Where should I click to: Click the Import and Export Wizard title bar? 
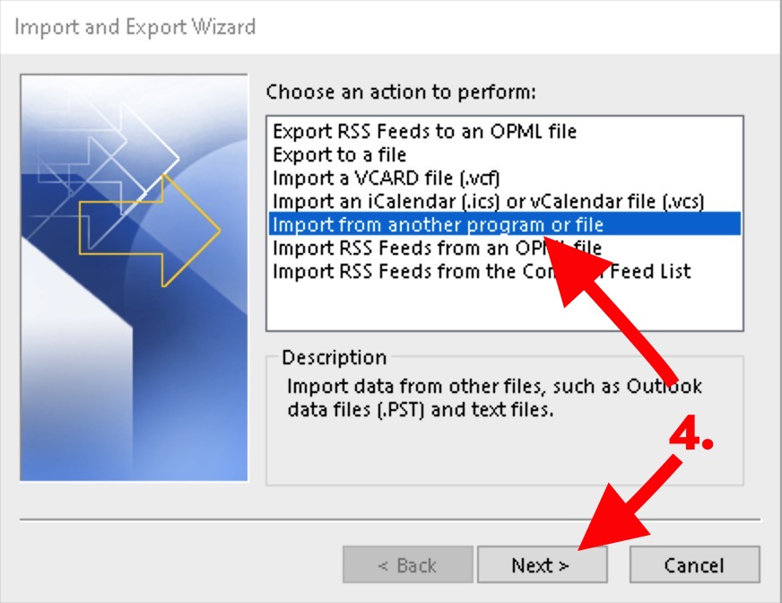390,26
